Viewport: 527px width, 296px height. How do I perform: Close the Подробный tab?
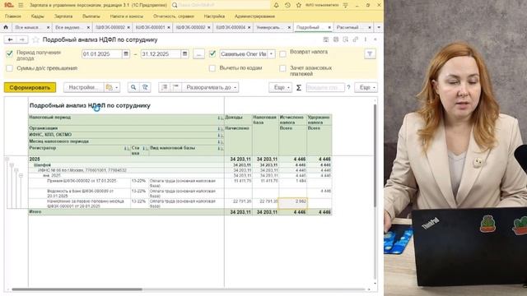coord(329,27)
